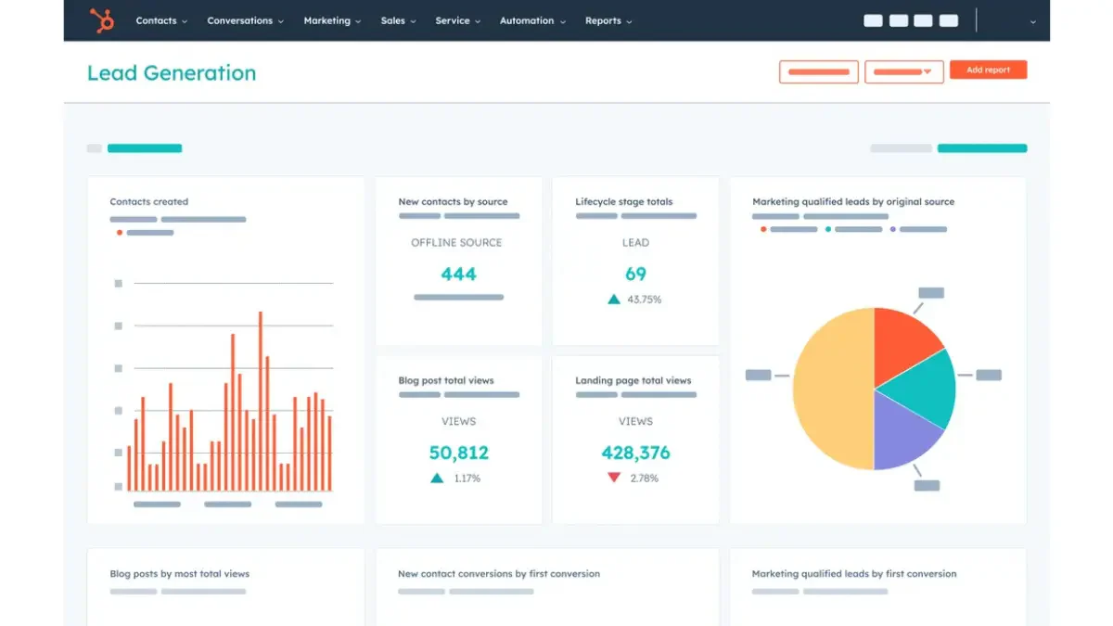Click the green up triangle next to 1.17%
The height and width of the screenshot is (626, 1113).
tap(436, 478)
